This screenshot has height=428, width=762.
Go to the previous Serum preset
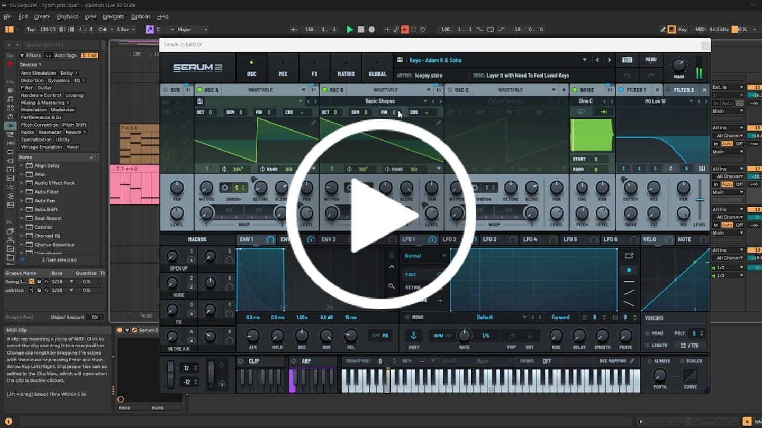coord(597,60)
